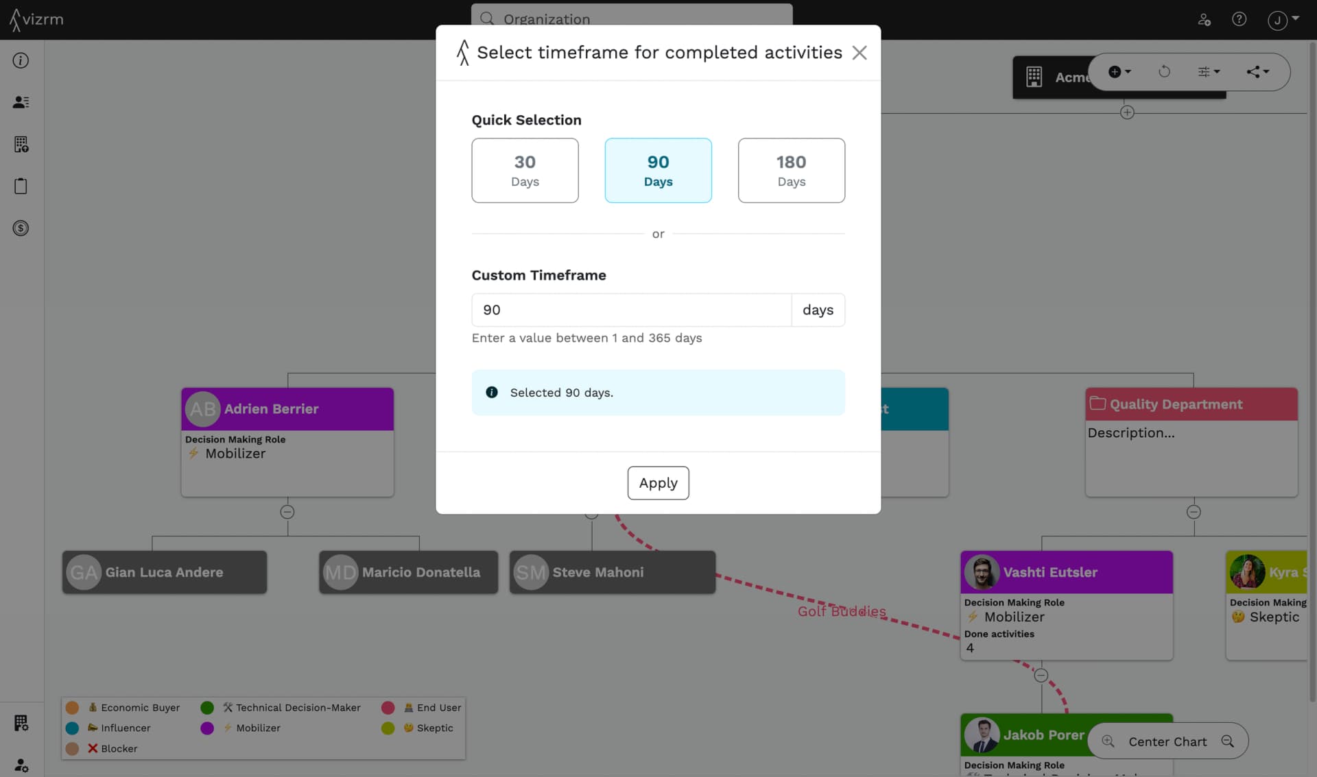This screenshot has width=1317, height=777.
Task: Click the Acme building icon
Action: tap(1034, 77)
